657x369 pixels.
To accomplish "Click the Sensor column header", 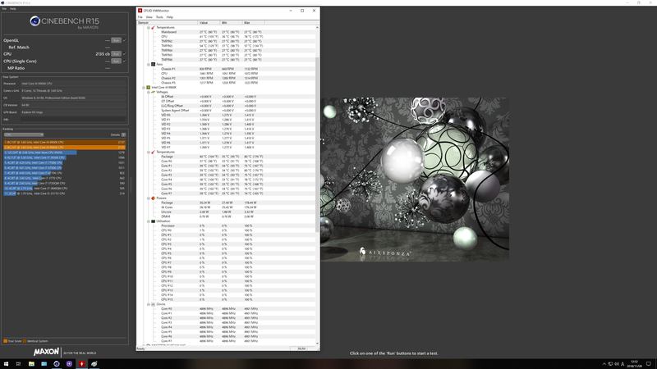I will 168,23.
